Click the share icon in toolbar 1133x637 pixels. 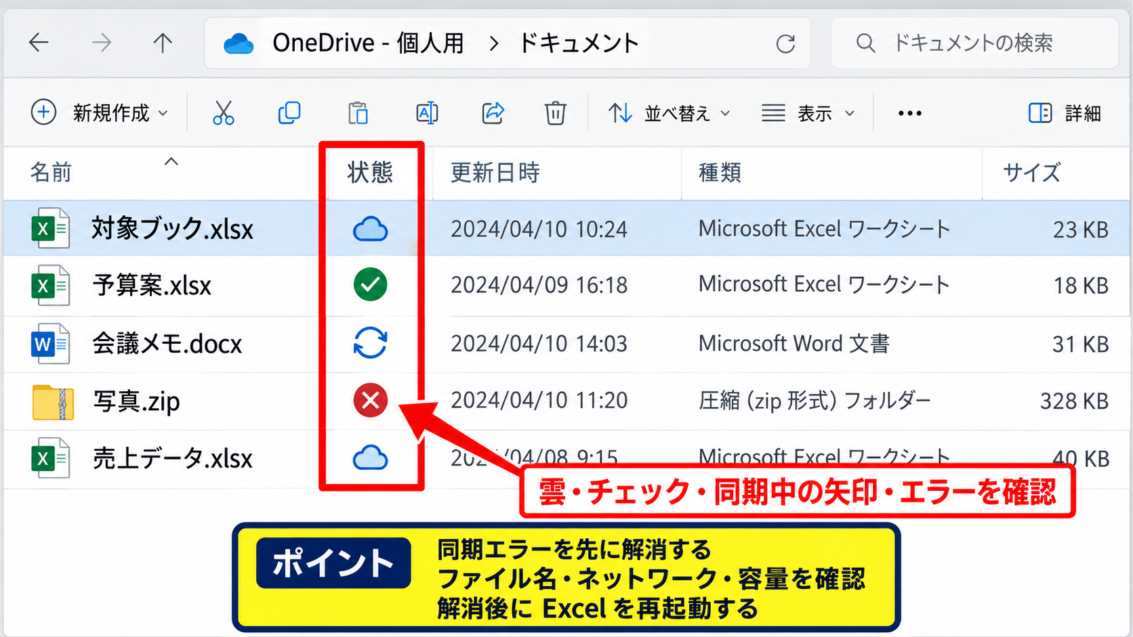pyautogui.click(x=493, y=113)
